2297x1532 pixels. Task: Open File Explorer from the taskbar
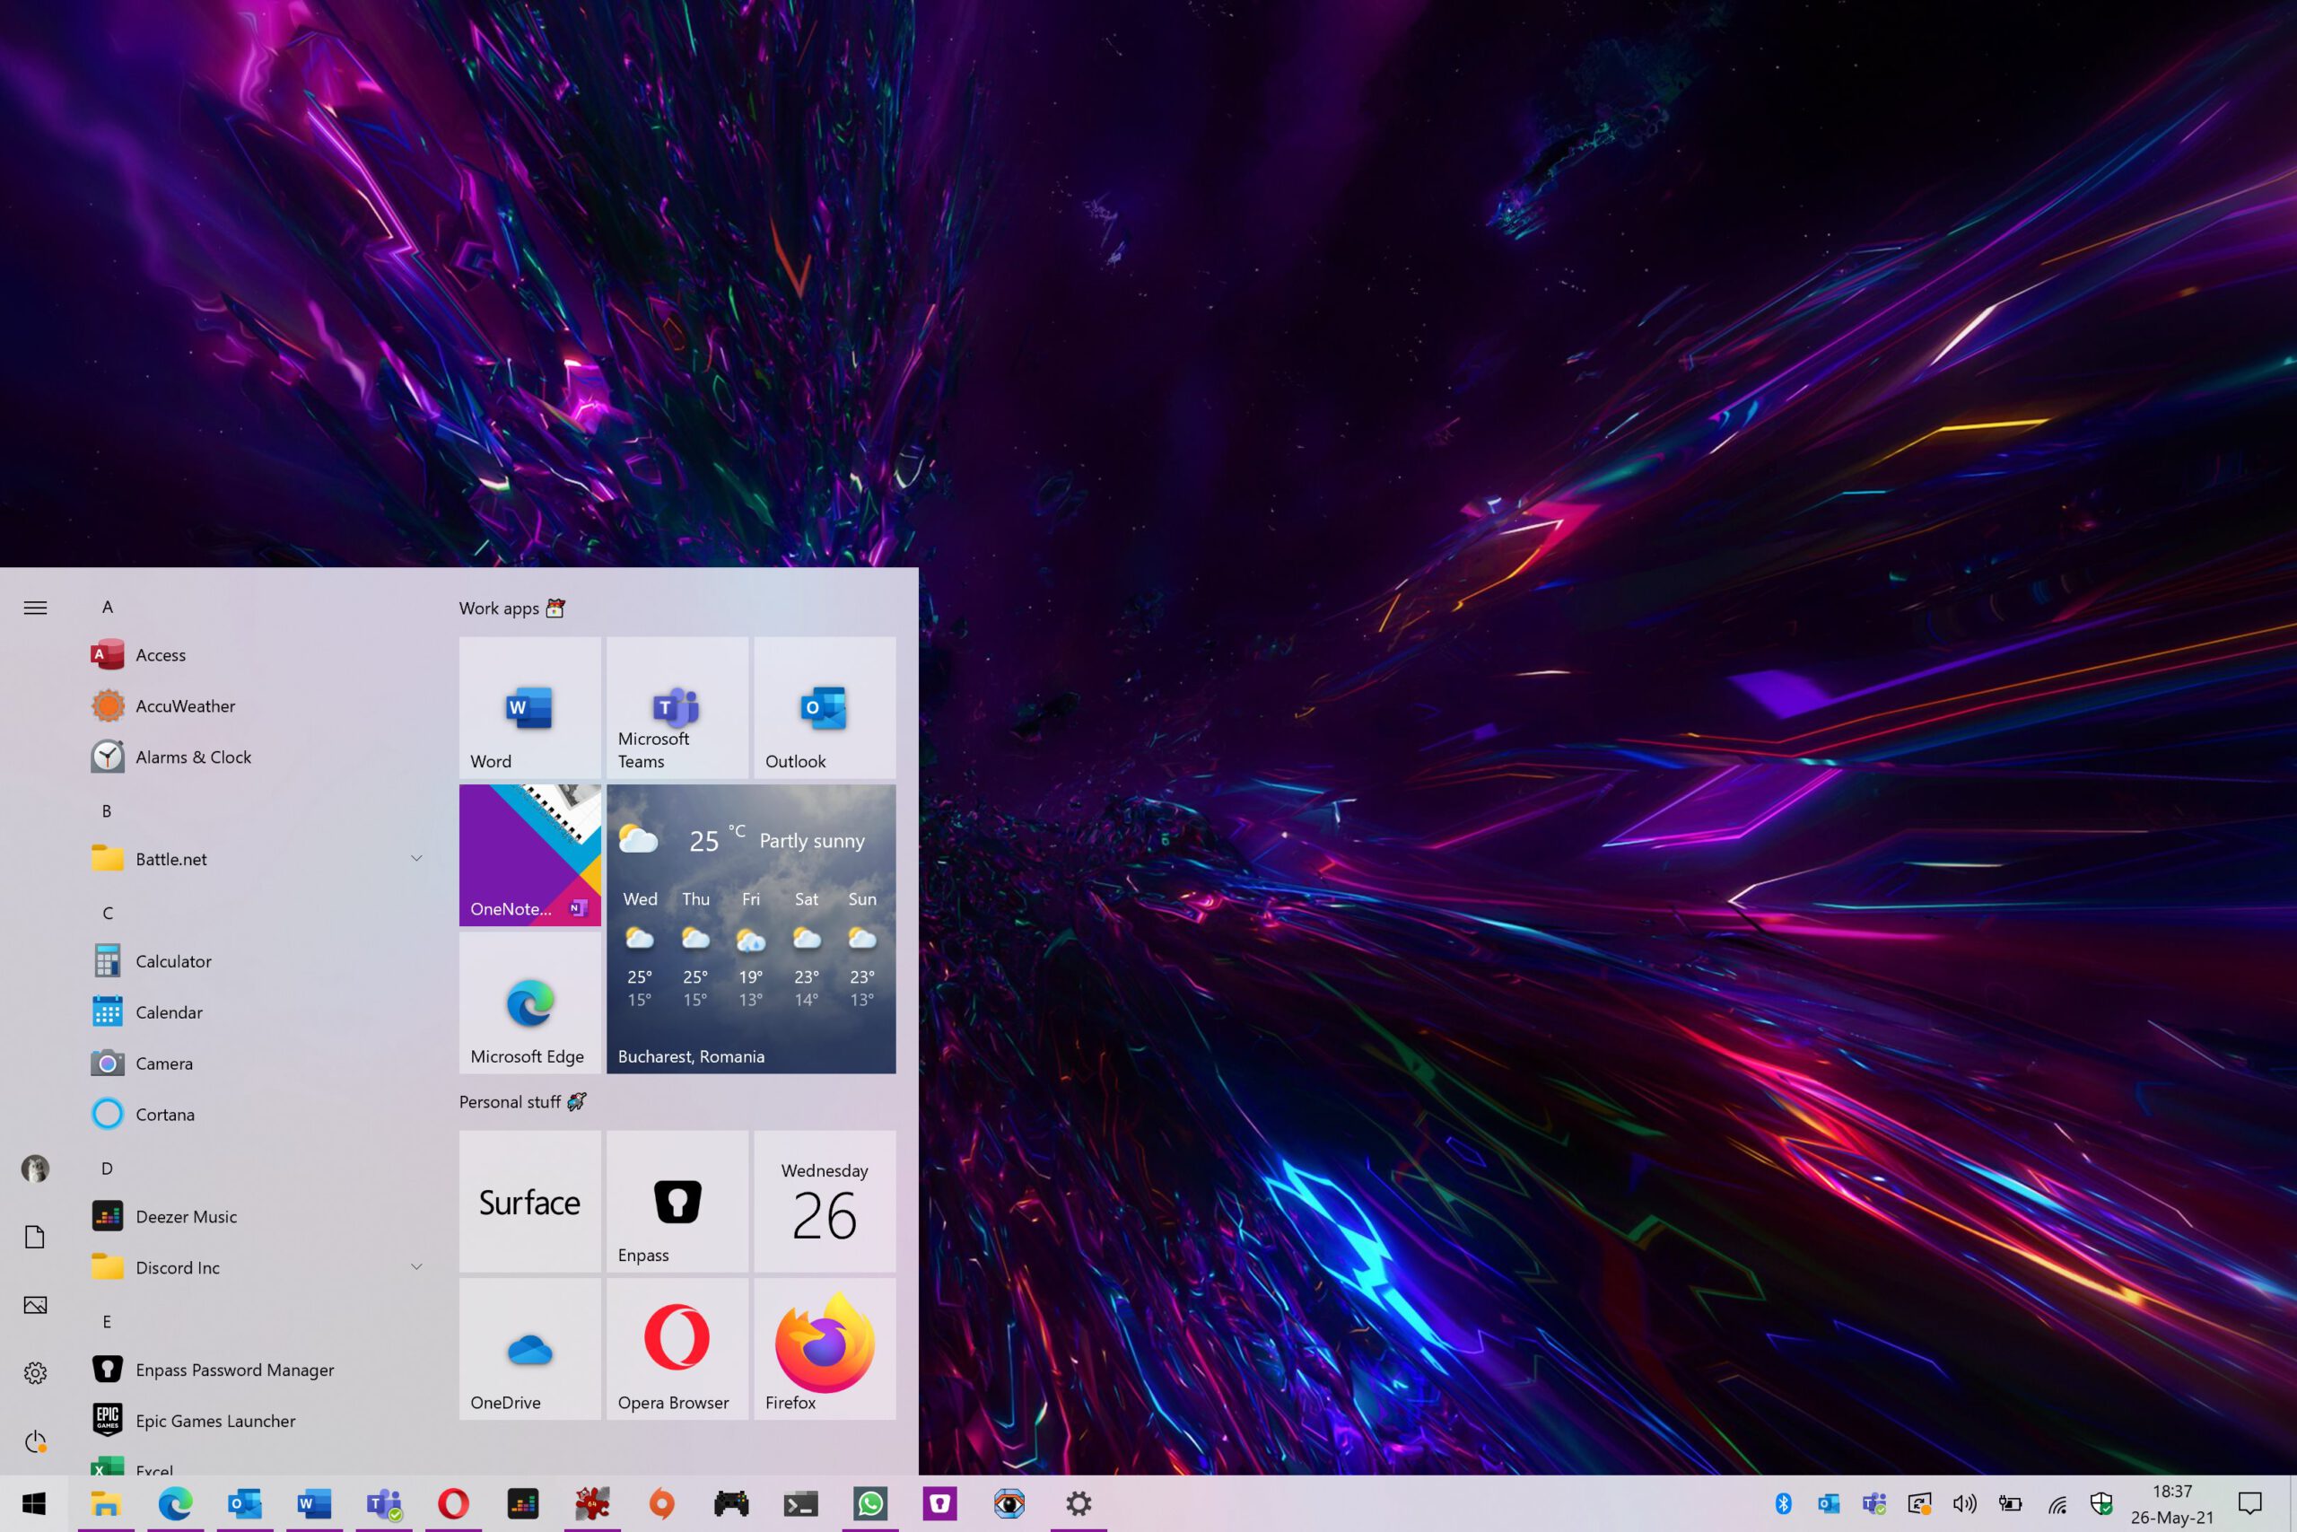pyautogui.click(x=106, y=1503)
